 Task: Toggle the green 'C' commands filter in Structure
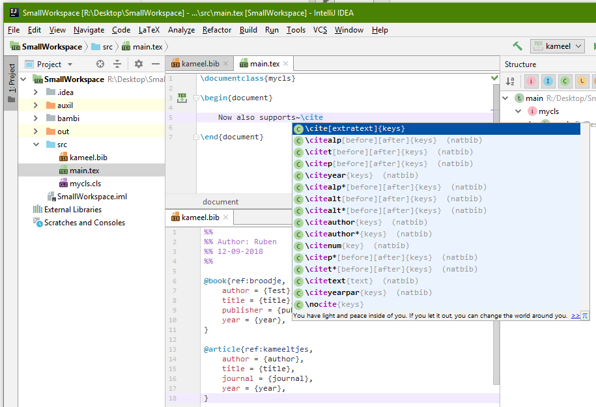tap(565, 81)
